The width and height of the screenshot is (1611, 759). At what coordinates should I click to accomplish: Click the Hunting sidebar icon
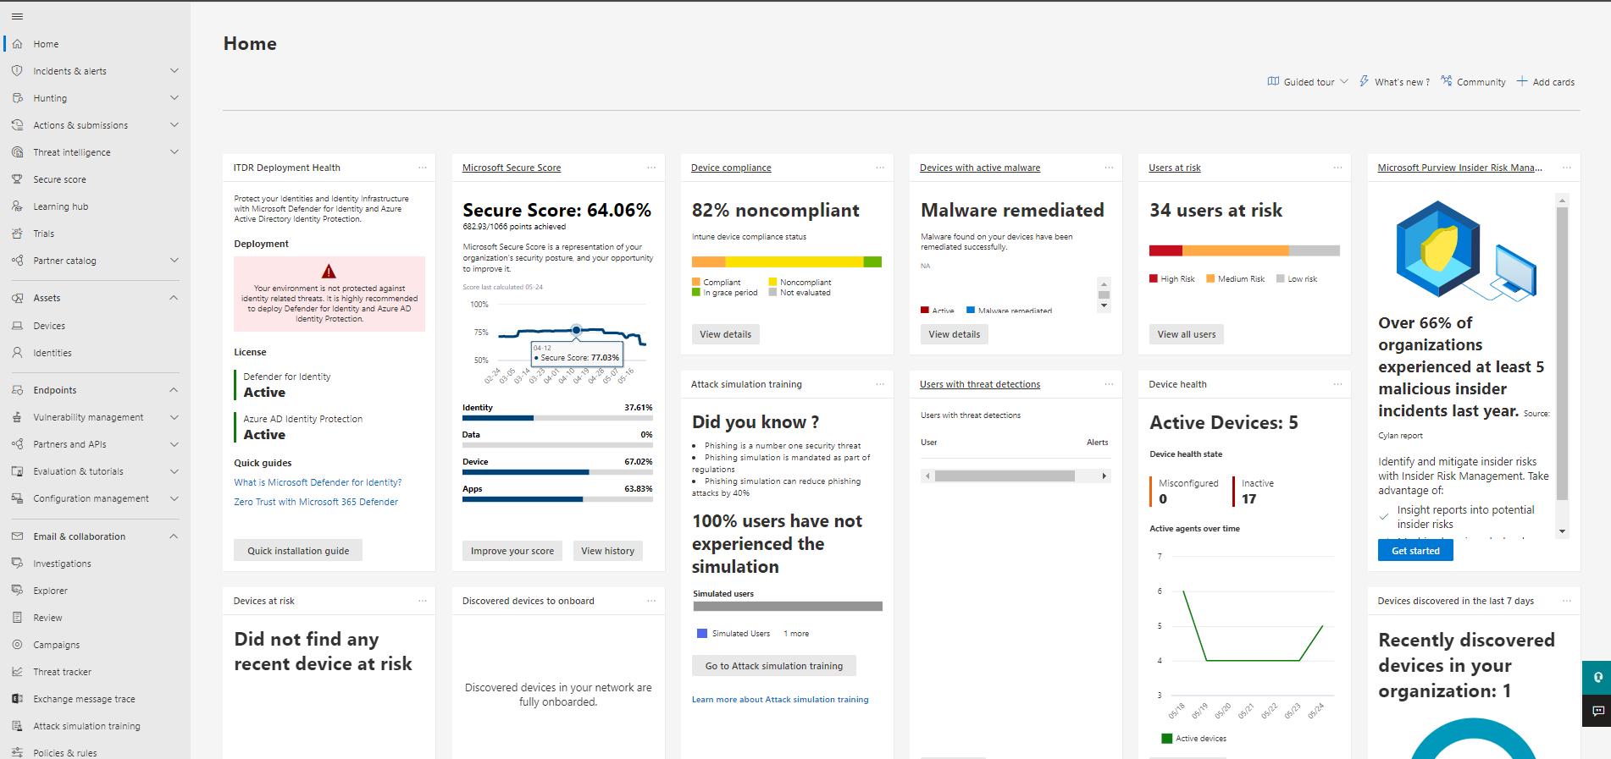pos(17,98)
